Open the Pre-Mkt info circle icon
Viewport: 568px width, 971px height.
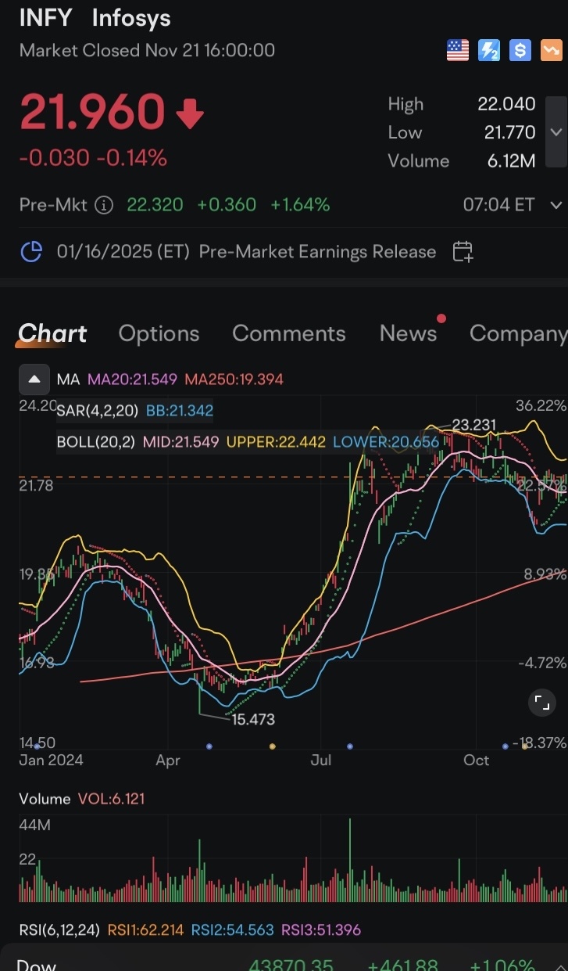103,205
